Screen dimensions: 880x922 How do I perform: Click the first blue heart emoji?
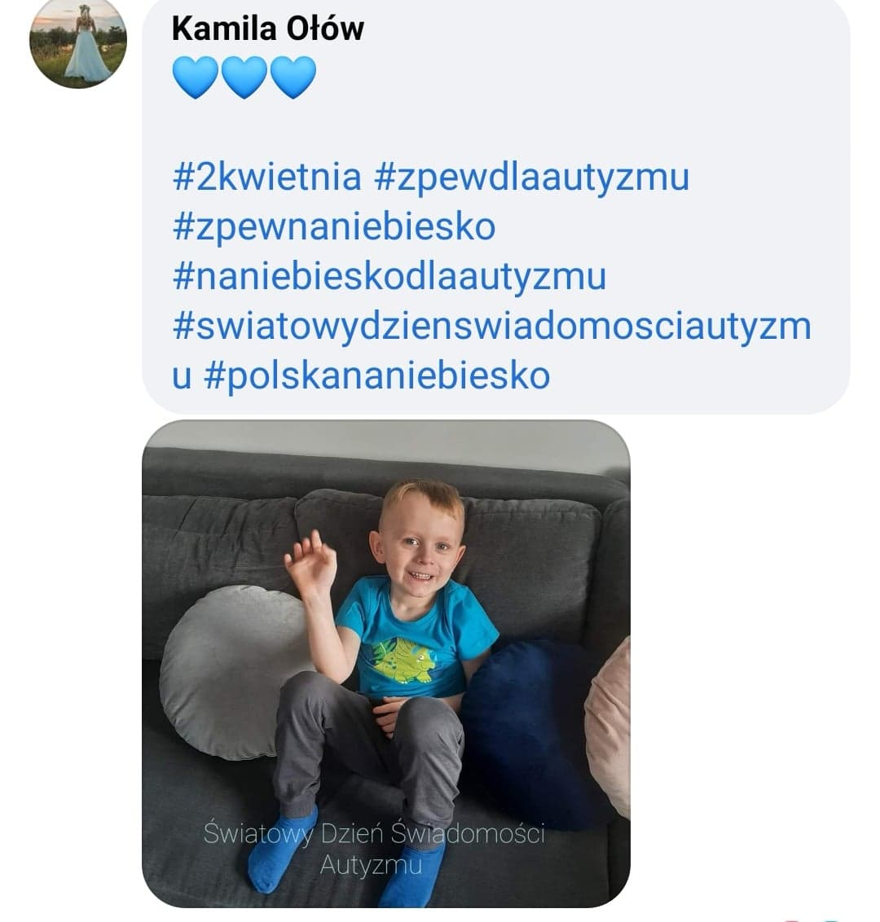coord(196,77)
